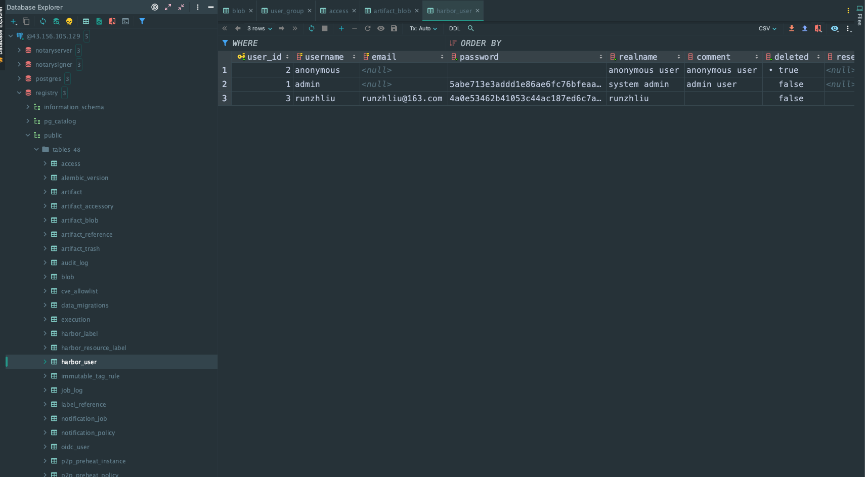Click the export data download icon
The width and height of the screenshot is (865, 477).
[x=792, y=28]
